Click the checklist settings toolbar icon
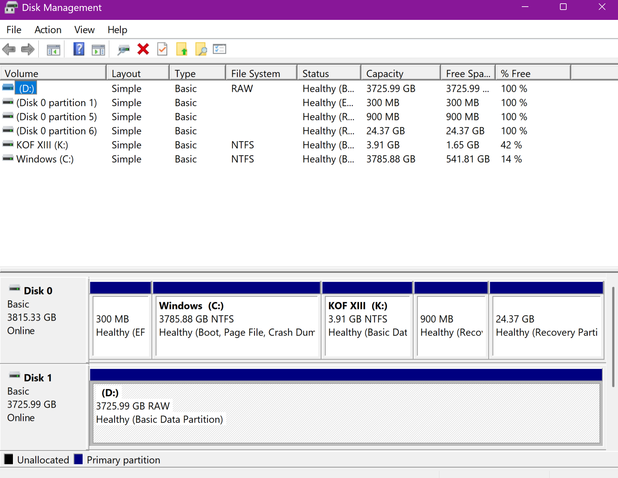This screenshot has height=478, width=618. click(x=219, y=49)
